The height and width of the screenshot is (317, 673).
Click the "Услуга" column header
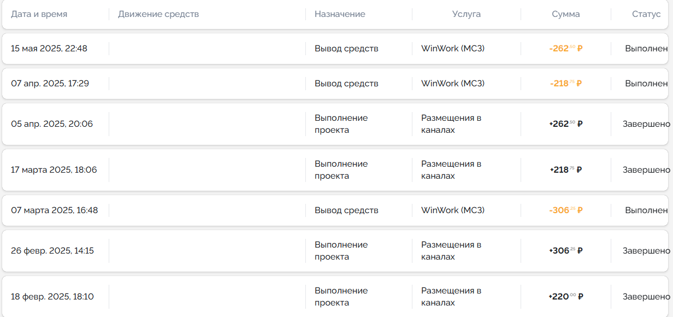[466, 14]
